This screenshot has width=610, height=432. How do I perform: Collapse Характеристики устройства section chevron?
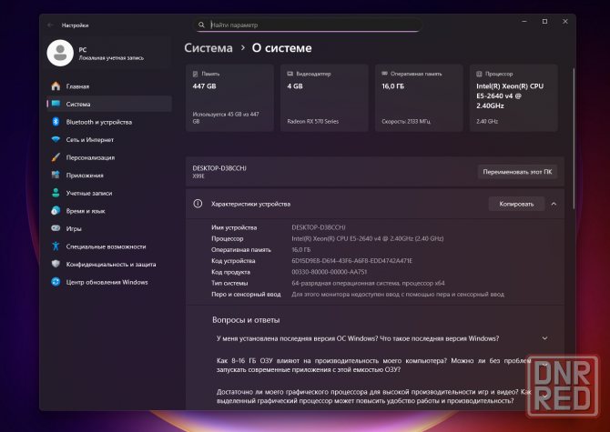click(x=554, y=204)
